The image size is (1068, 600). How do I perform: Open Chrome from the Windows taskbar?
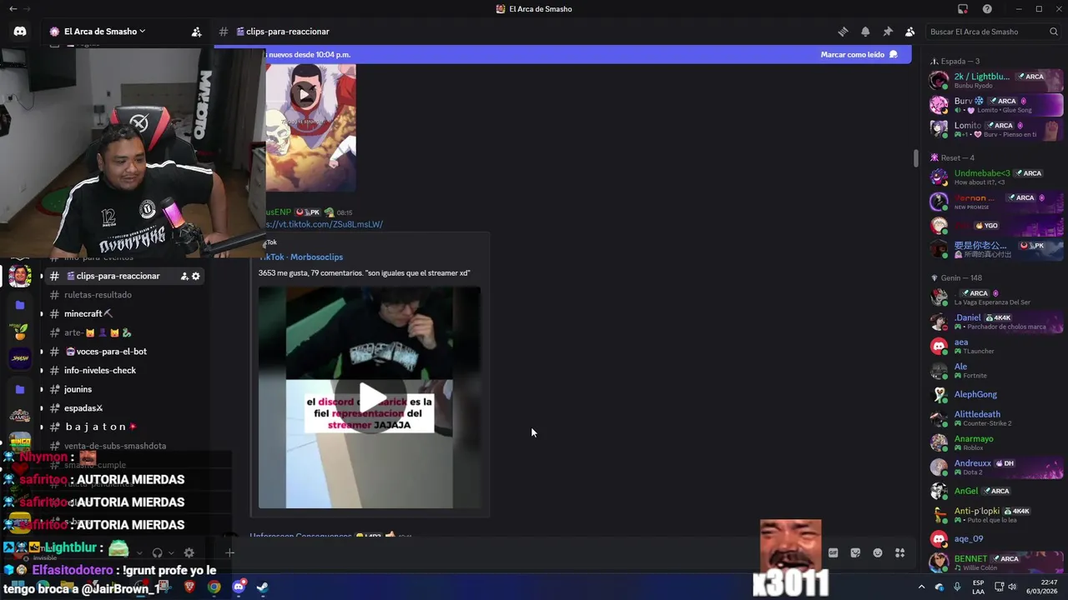[214, 587]
